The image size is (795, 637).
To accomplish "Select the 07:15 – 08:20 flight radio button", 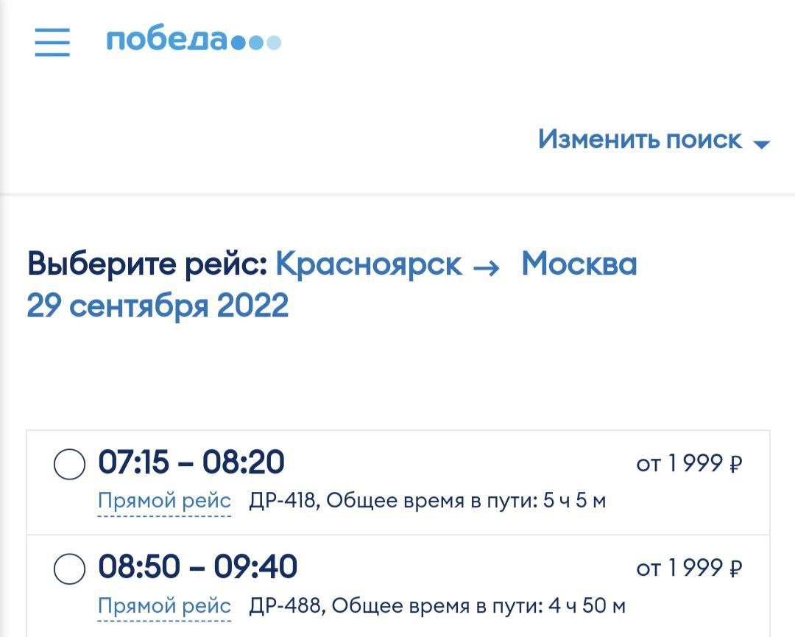I will click(69, 465).
